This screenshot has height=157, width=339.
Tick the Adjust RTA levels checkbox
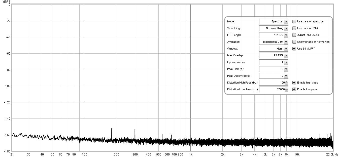coord(294,35)
